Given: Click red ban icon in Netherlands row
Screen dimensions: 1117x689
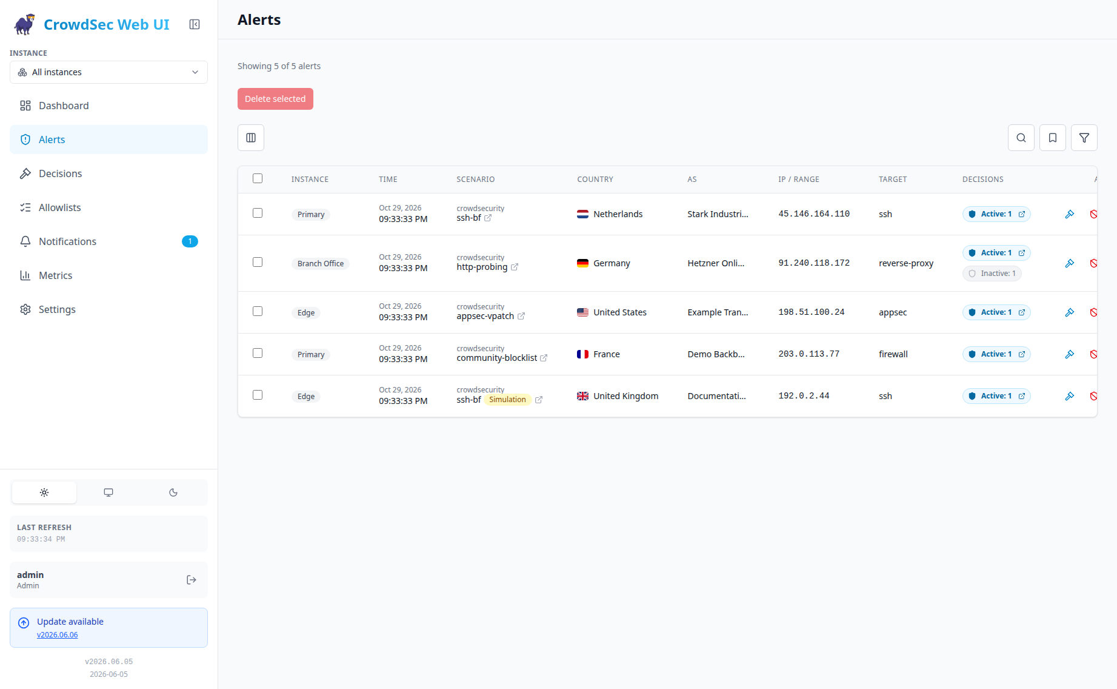Looking at the screenshot, I should 1093,214.
